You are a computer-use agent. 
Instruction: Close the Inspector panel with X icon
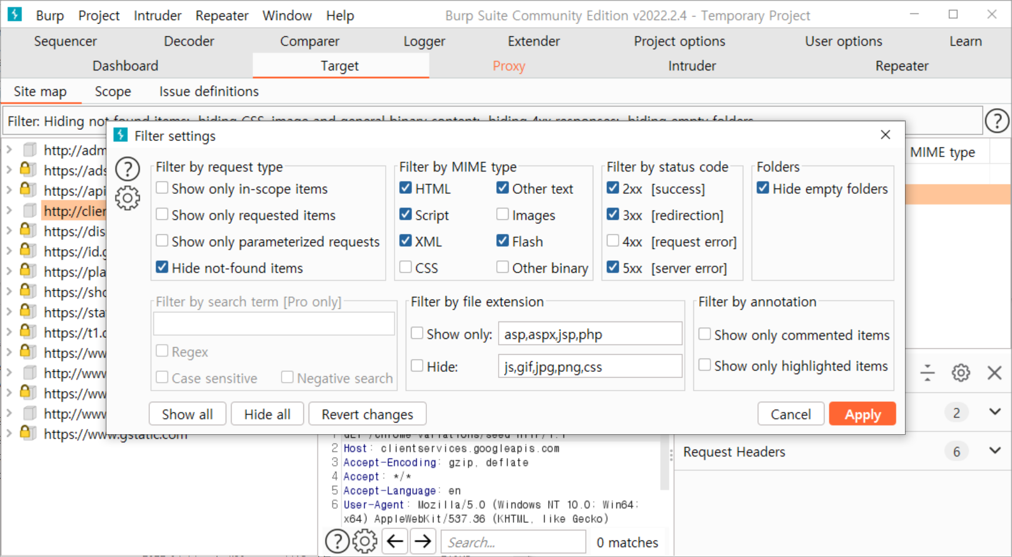coord(994,373)
